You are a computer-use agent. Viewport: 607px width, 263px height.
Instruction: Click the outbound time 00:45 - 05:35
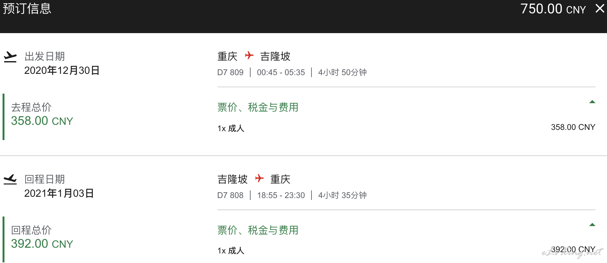[281, 73]
